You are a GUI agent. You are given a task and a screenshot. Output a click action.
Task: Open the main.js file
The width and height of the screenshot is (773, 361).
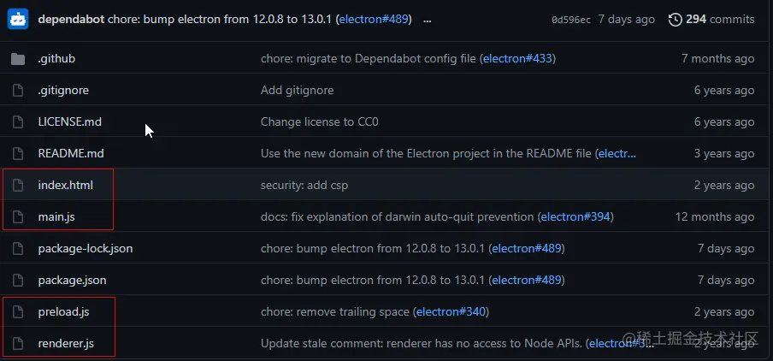(56, 217)
